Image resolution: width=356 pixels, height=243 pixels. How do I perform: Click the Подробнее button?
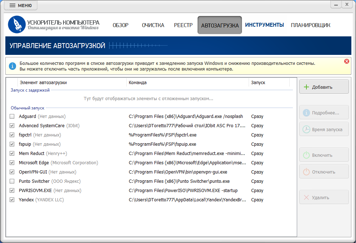[324, 113]
